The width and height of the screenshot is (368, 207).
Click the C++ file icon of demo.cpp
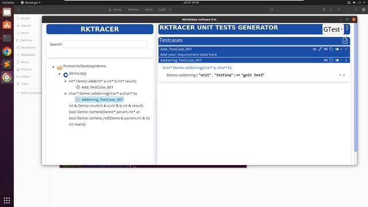[x=66, y=75]
